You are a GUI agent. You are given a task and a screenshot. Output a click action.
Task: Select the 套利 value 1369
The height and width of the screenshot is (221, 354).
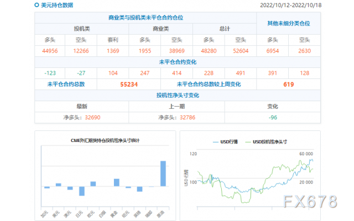point(113,51)
